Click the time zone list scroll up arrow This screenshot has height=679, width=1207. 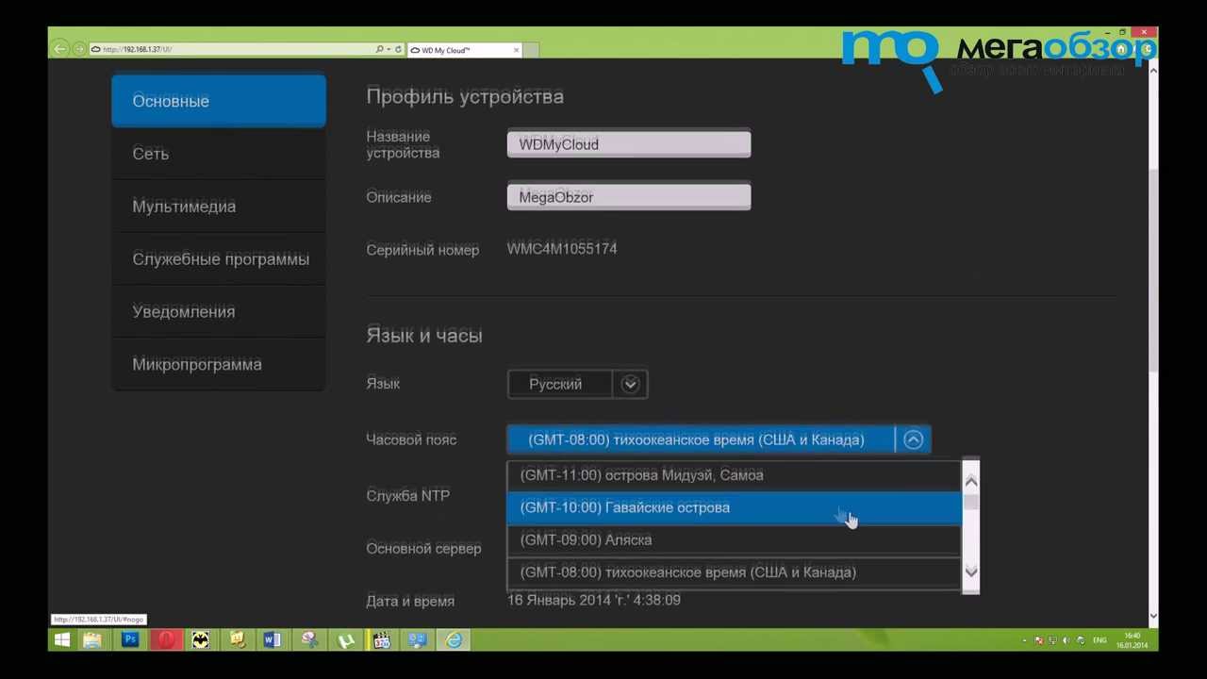point(971,481)
